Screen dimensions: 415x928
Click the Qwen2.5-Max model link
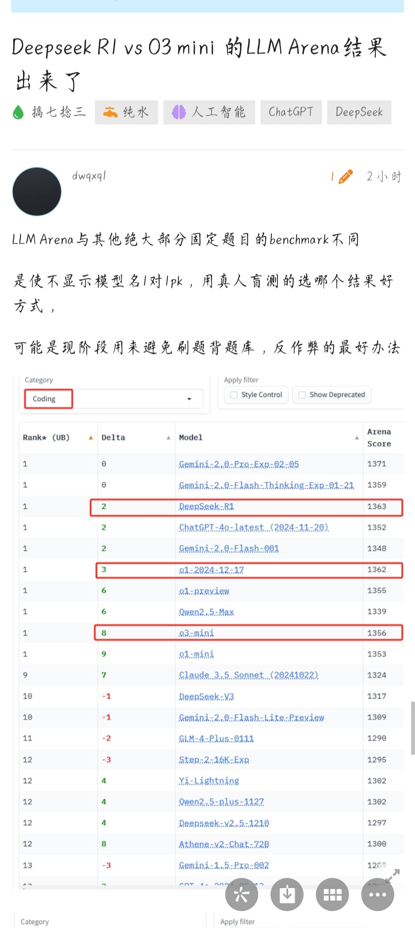[x=206, y=612]
